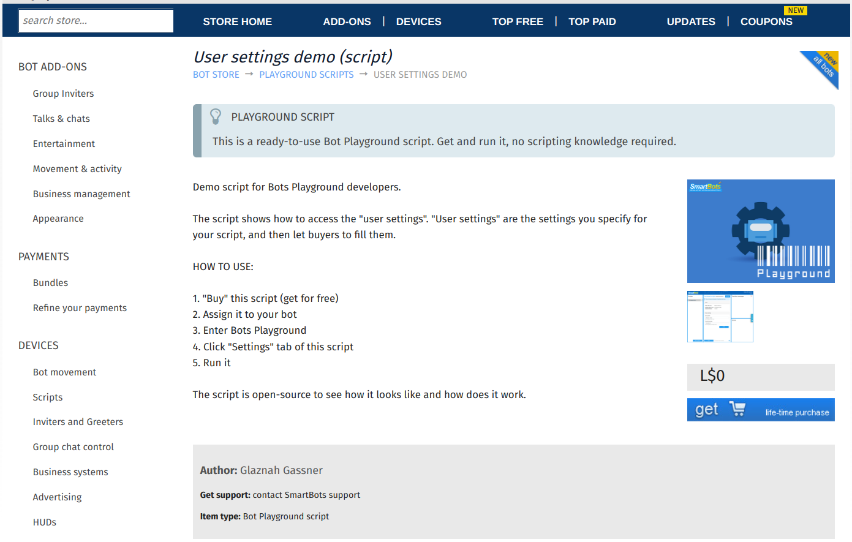The width and height of the screenshot is (852, 542).
Task: Open the SmartBots Playground product image
Action: click(x=761, y=231)
